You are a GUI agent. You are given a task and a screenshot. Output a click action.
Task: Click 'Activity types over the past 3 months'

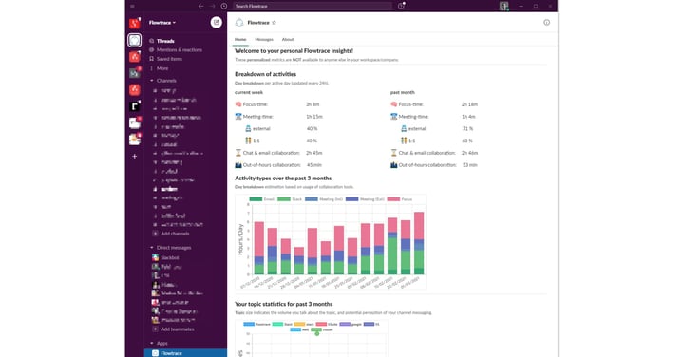(283, 178)
